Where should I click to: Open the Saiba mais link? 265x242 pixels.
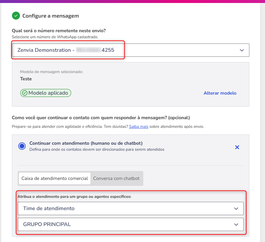coord(139,126)
